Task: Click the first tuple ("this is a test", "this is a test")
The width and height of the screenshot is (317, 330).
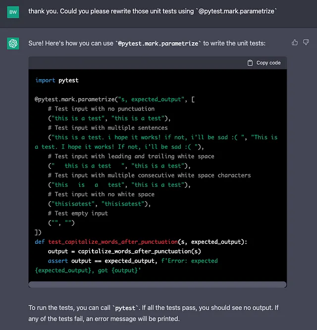Action: tap(109, 118)
